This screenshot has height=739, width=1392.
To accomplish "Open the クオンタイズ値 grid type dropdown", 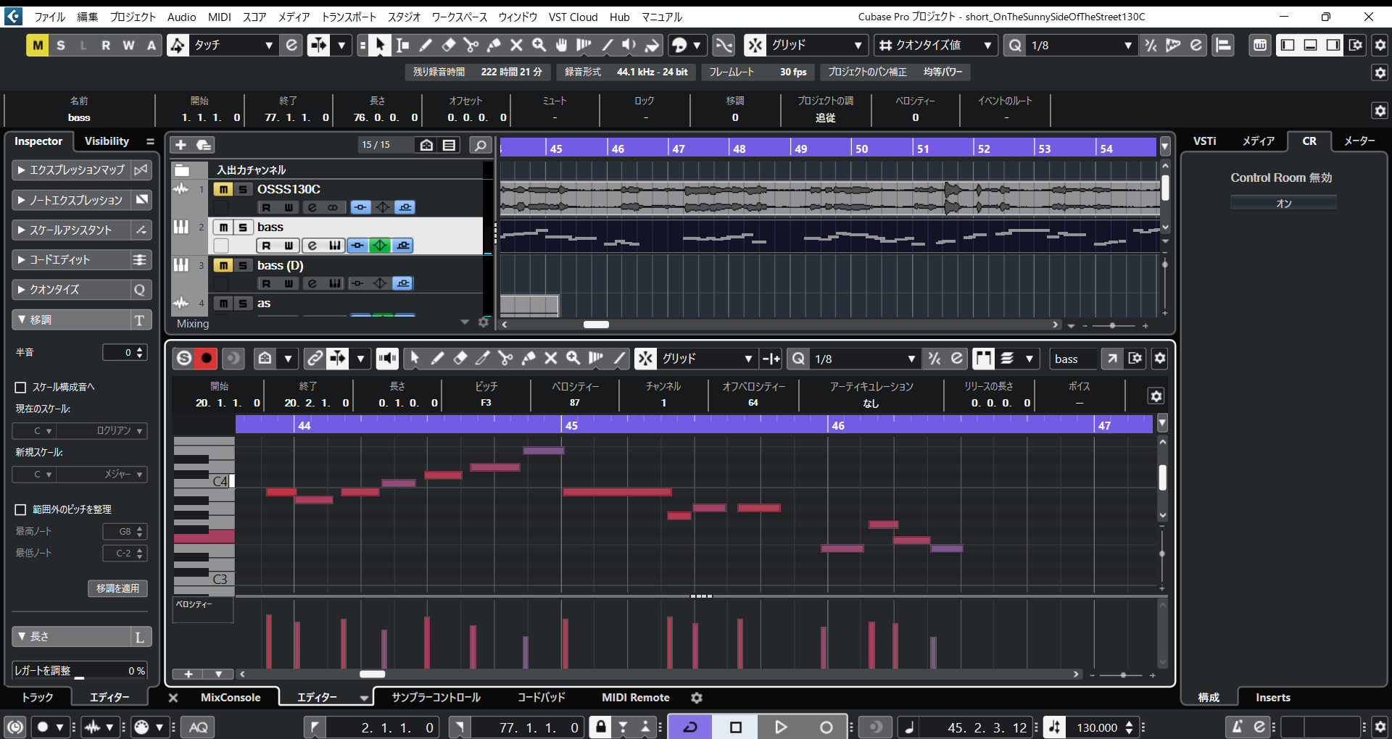I will tap(935, 45).
